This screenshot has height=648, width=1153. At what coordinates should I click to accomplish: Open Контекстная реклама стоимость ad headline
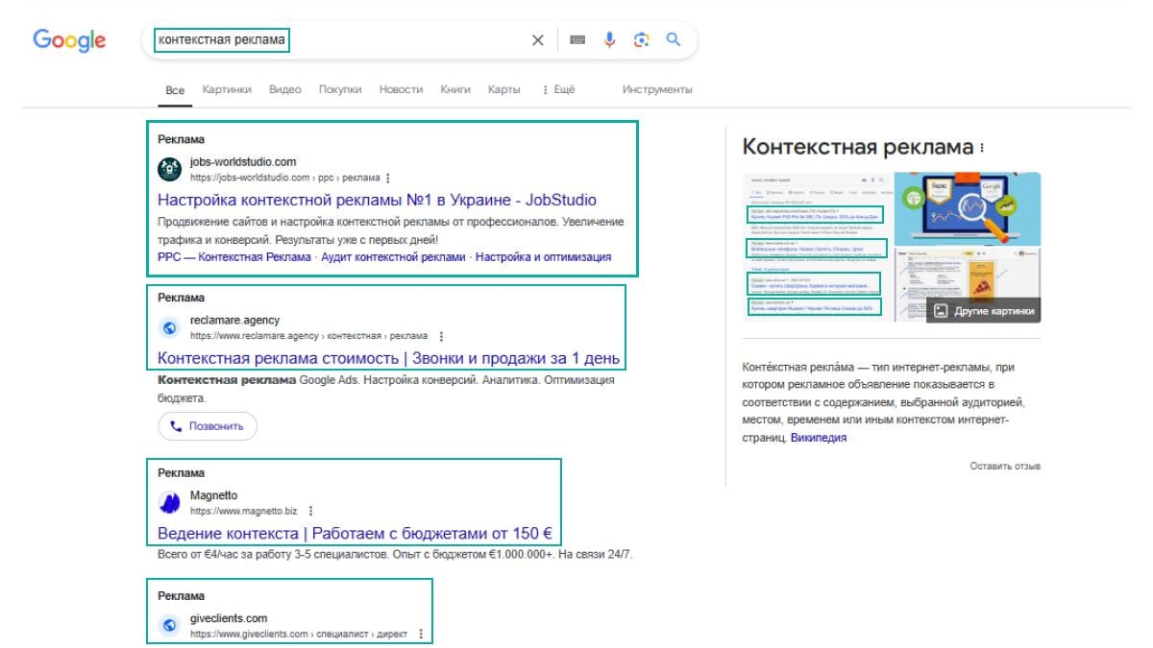pyautogui.click(x=388, y=358)
